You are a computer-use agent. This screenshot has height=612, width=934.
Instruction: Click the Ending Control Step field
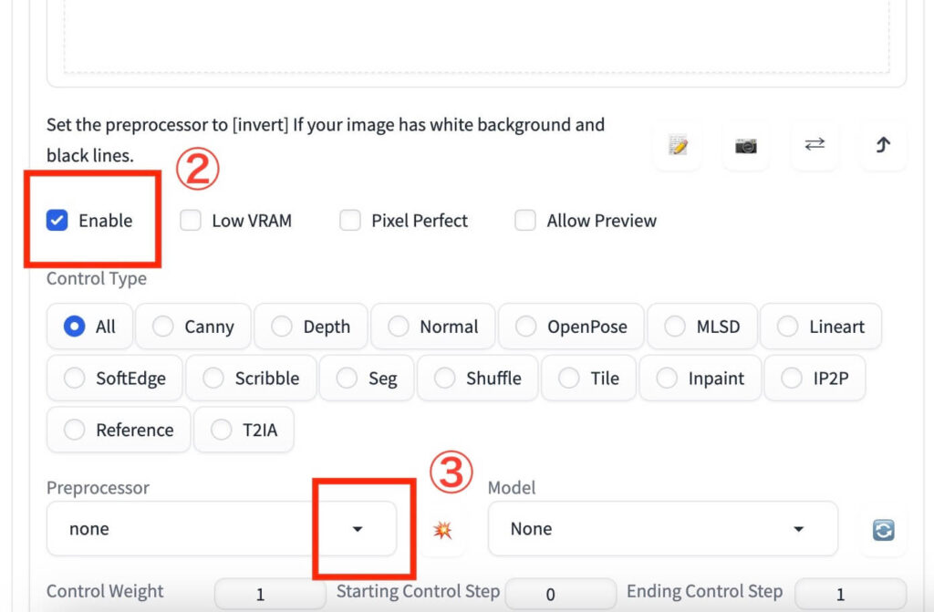[x=840, y=595]
